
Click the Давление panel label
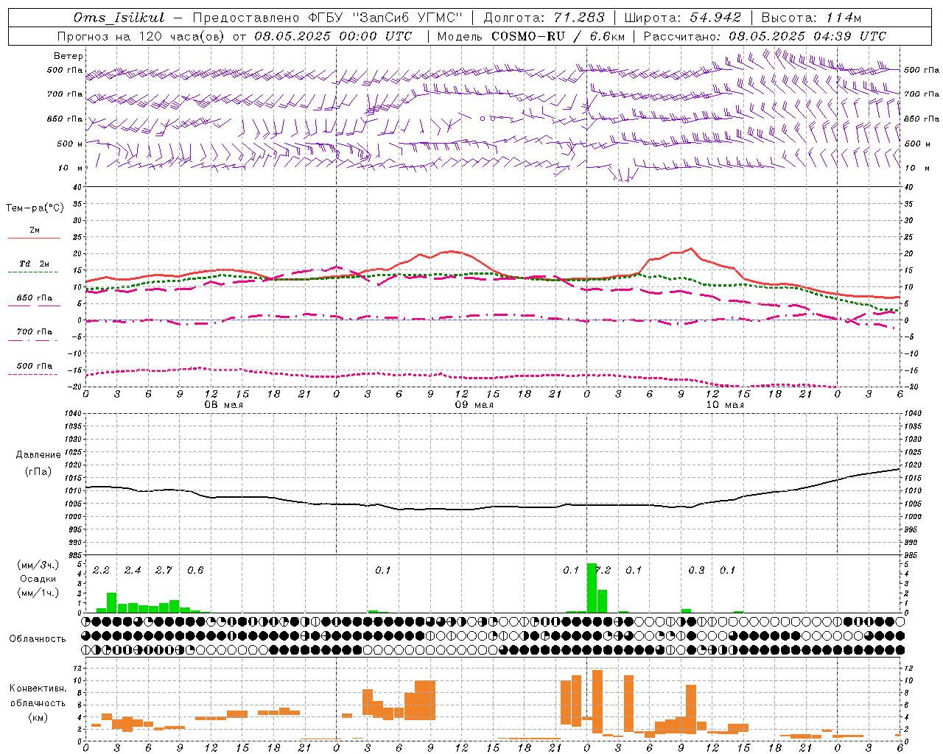point(38,455)
